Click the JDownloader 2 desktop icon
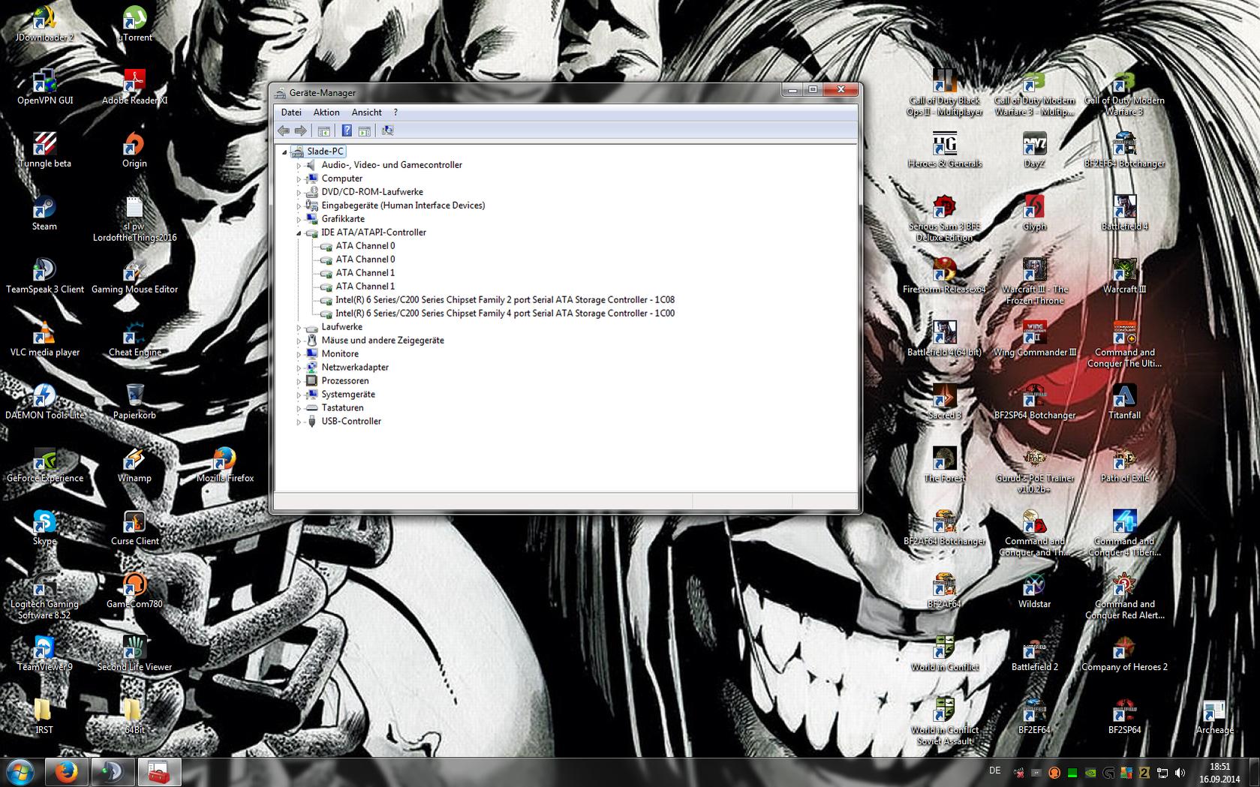 tap(44, 23)
